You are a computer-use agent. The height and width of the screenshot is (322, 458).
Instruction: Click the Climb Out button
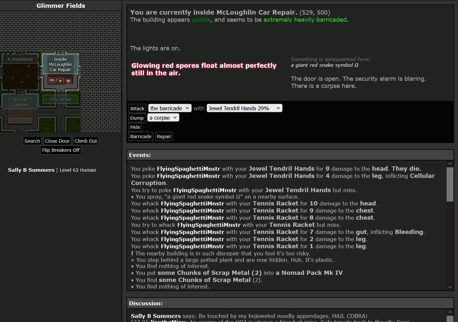tap(86, 141)
